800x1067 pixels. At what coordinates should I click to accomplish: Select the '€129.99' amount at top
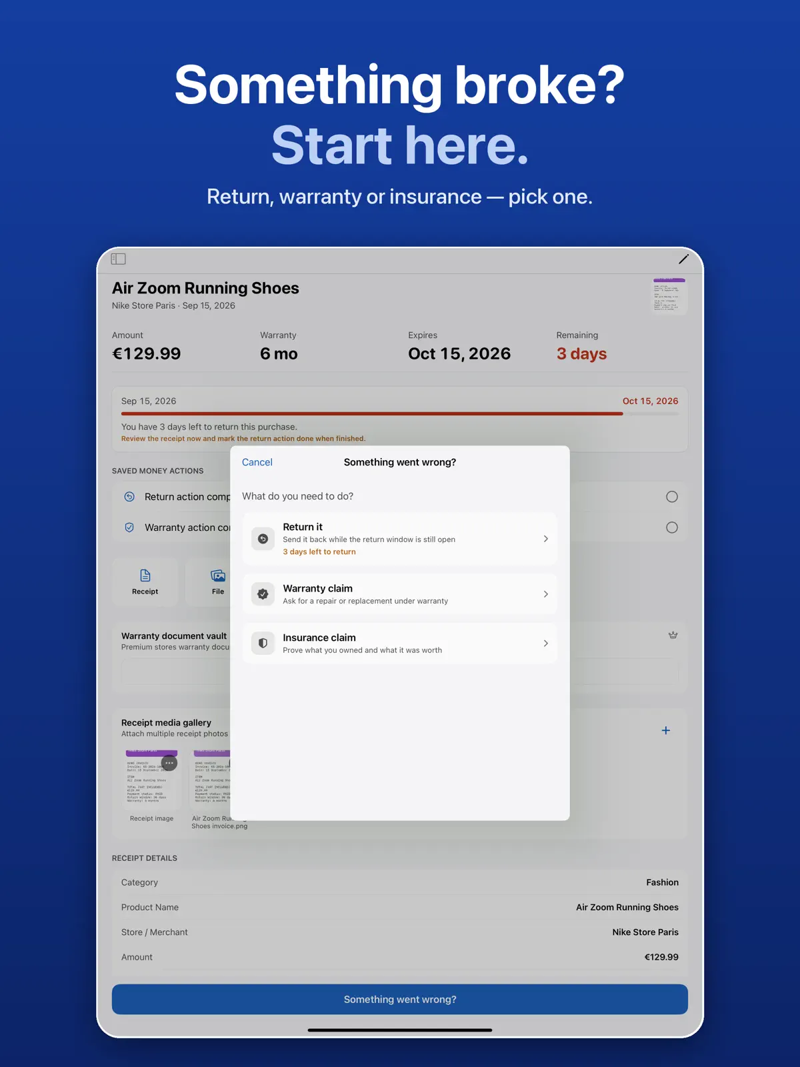[147, 354]
